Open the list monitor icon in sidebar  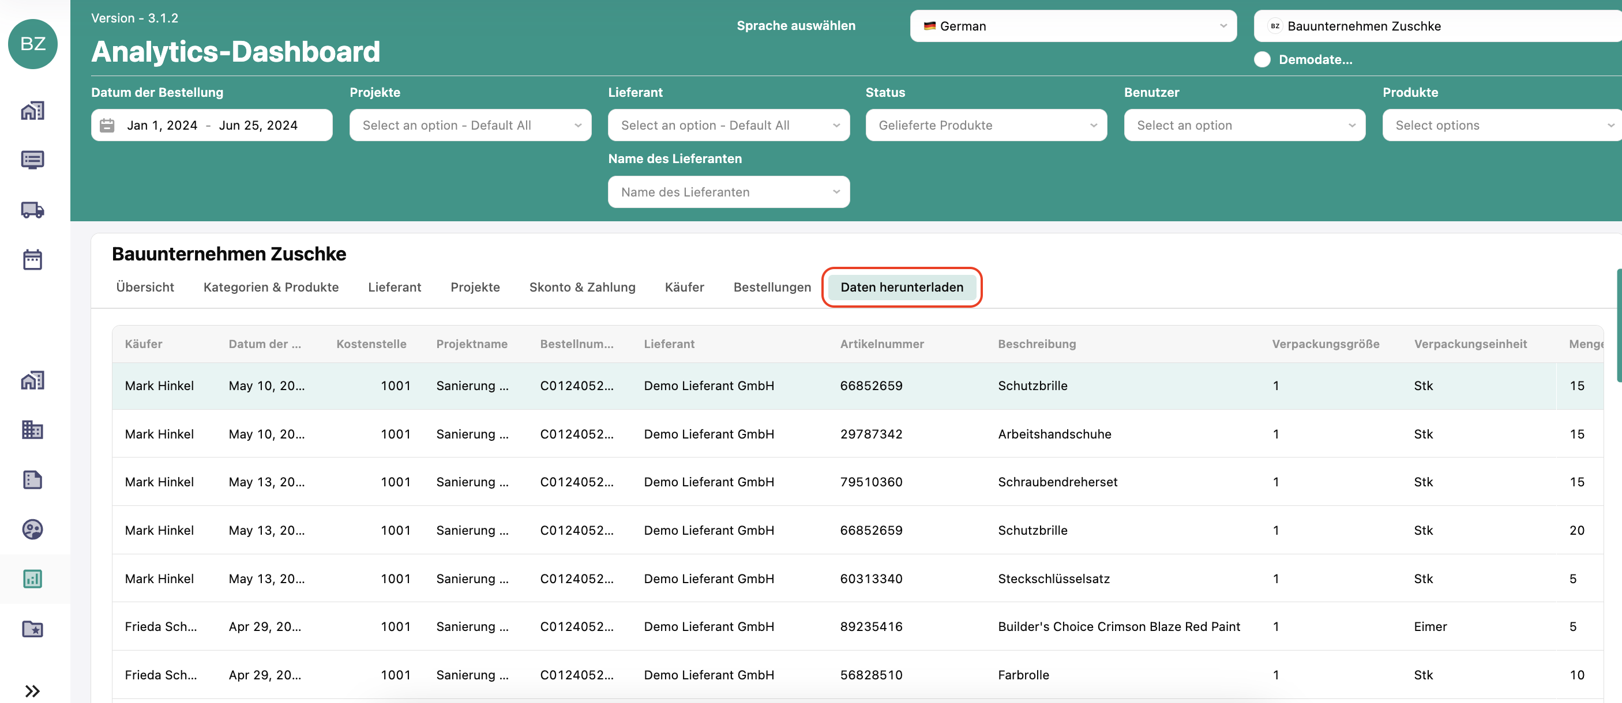click(33, 160)
